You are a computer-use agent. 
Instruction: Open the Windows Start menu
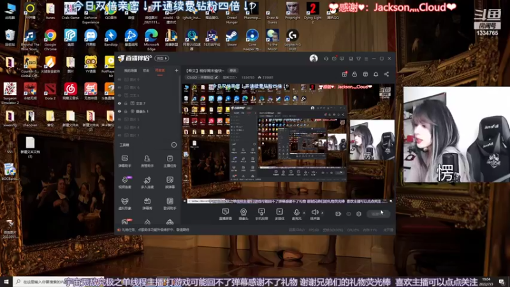[x=6, y=282]
